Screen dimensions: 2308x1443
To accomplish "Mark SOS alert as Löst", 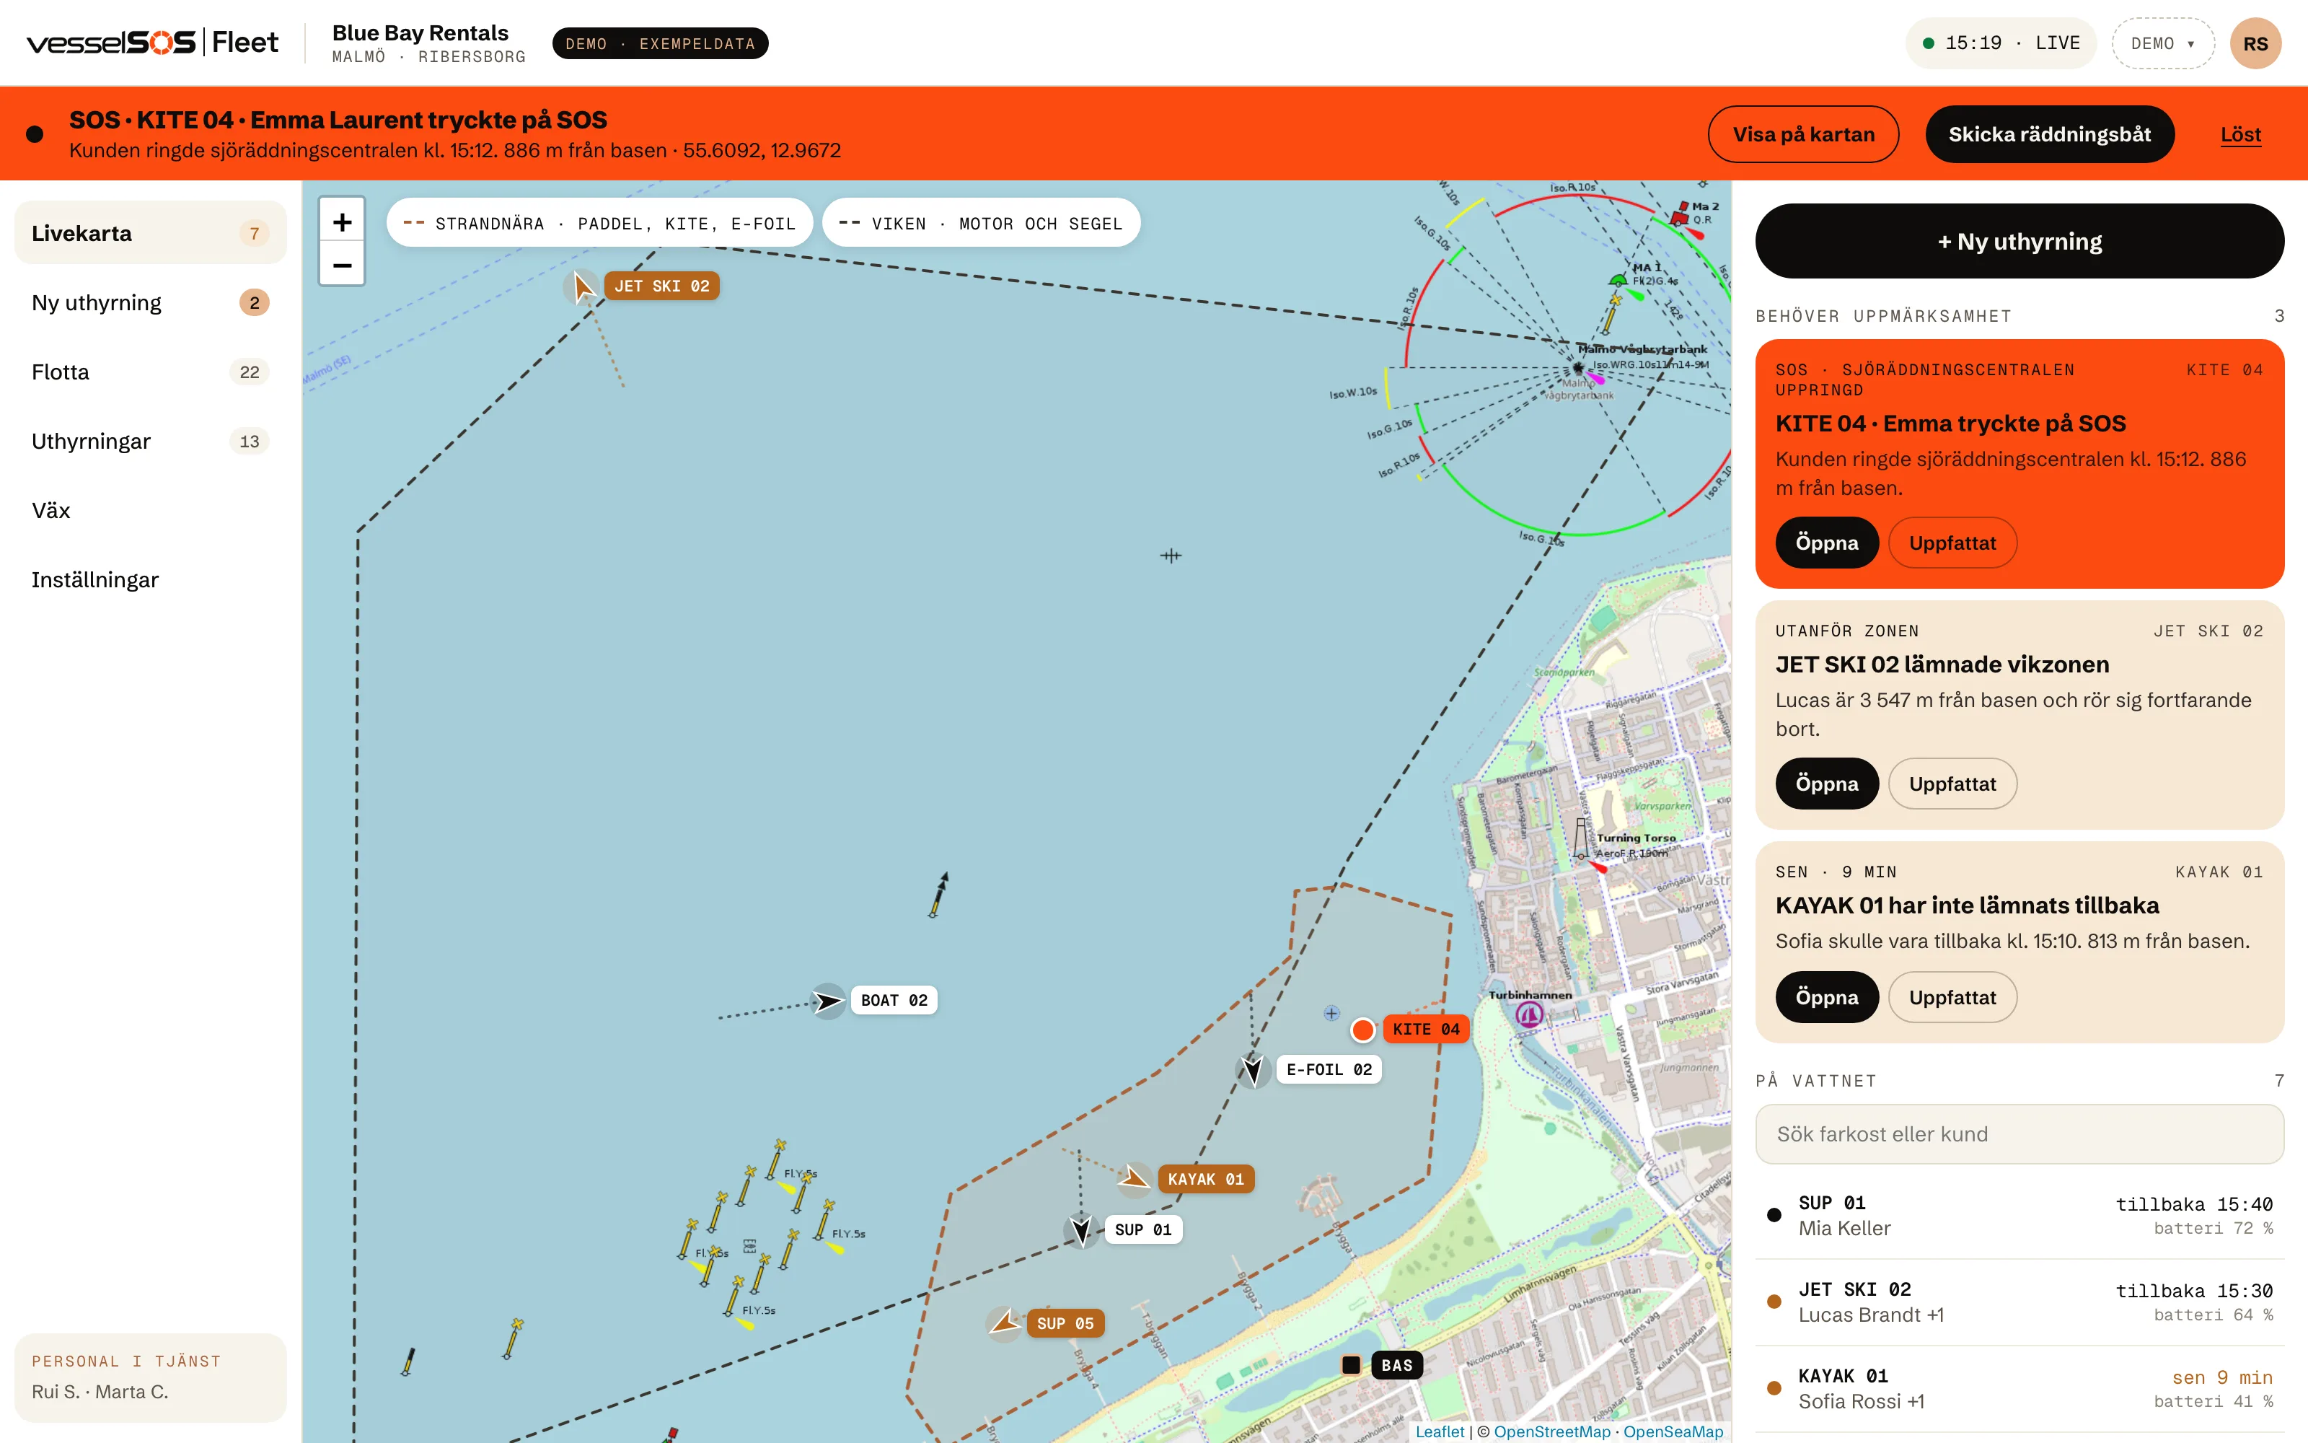I will click(x=2240, y=135).
